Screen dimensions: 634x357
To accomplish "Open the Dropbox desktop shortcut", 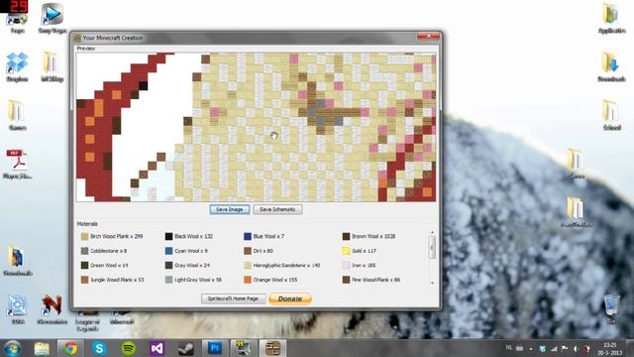I will point(17,66).
